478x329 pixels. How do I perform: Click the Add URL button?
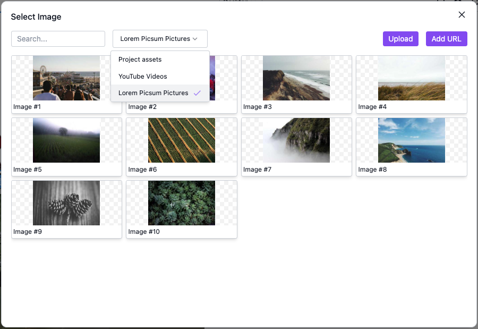pyautogui.click(x=446, y=39)
